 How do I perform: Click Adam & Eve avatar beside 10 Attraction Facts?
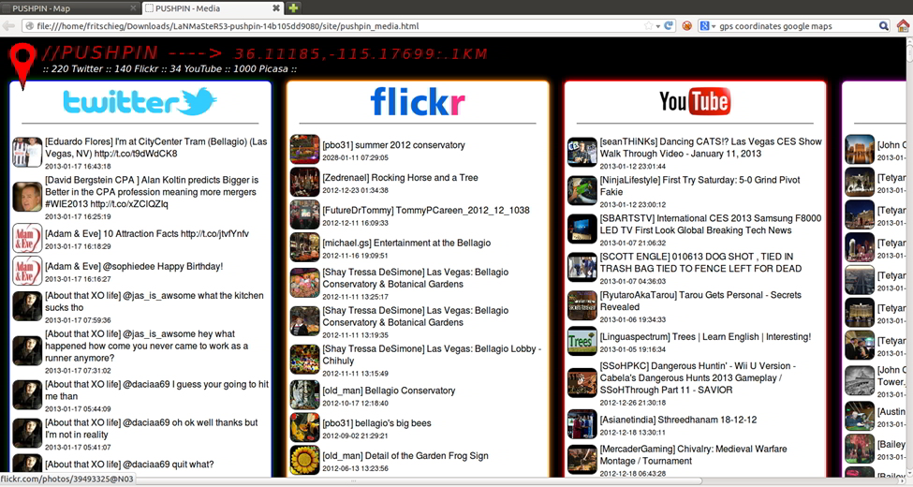tap(27, 238)
